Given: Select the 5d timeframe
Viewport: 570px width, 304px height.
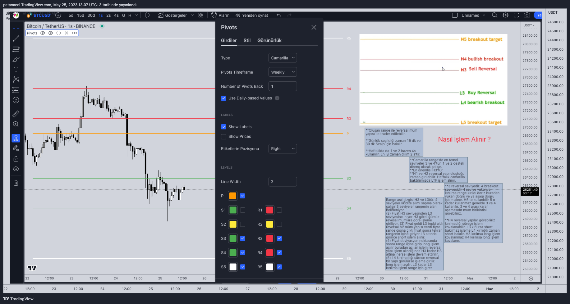Looking at the screenshot, I should 71,15.
